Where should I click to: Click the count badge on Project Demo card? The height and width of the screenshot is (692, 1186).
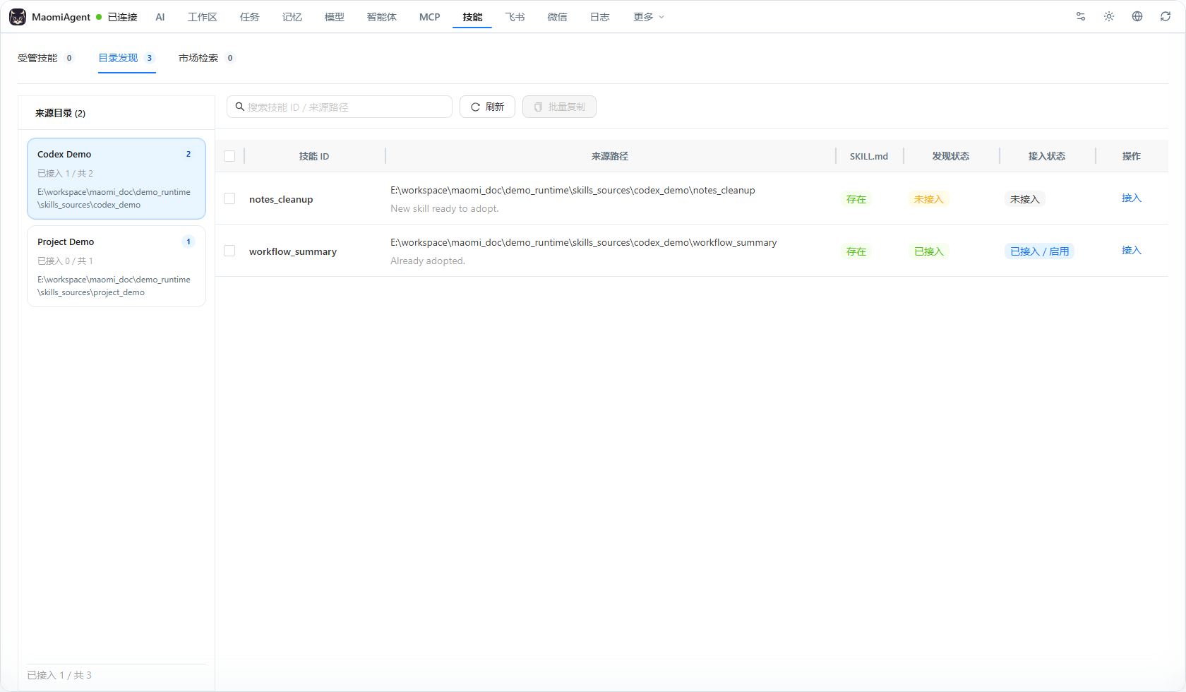(188, 241)
